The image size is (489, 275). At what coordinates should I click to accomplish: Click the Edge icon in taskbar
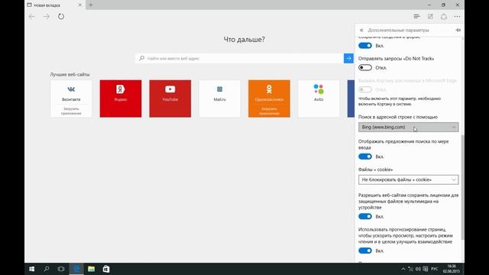(x=76, y=269)
